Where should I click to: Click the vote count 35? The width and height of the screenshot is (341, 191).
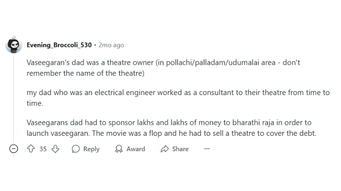pyautogui.click(x=43, y=149)
